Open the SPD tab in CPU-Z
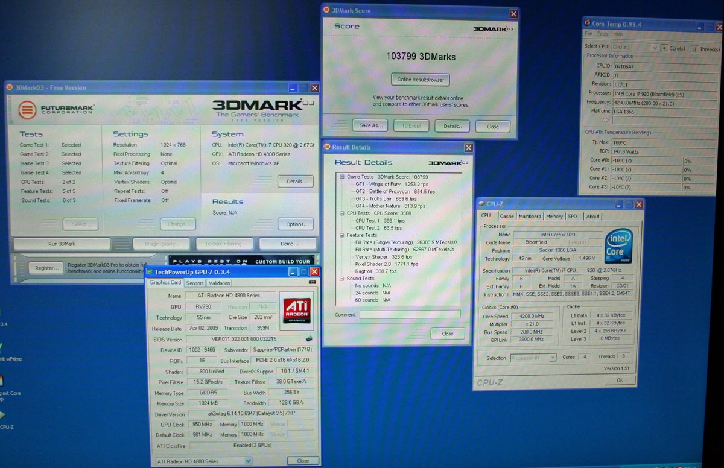The width and height of the screenshot is (724, 468). pyautogui.click(x=573, y=216)
